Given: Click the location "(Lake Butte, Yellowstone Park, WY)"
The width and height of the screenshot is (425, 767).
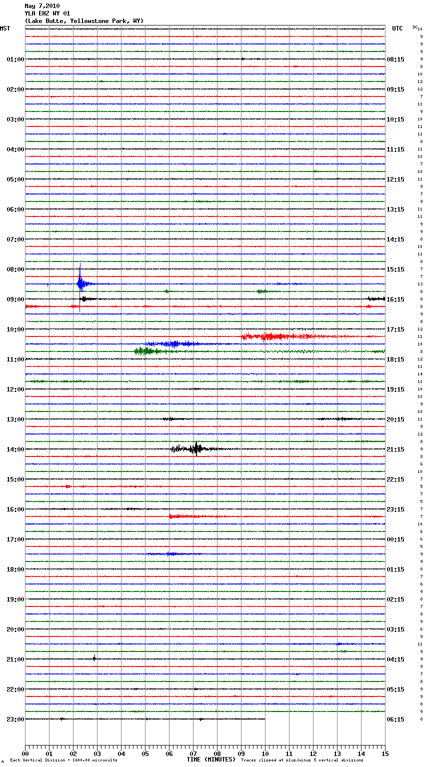Looking at the screenshot, I should click(x=84, y=21).
